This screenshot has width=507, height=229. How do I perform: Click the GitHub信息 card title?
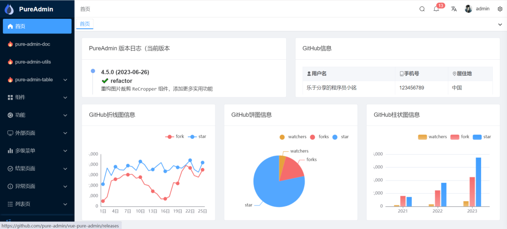317,48
